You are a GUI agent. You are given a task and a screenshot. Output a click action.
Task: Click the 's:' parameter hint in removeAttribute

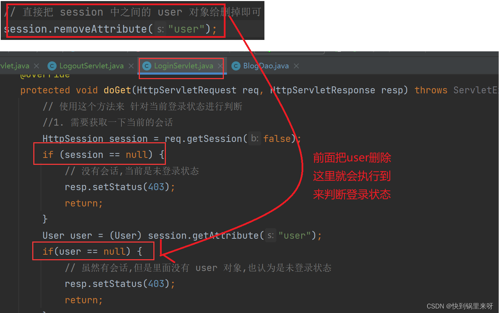[160, 29]
